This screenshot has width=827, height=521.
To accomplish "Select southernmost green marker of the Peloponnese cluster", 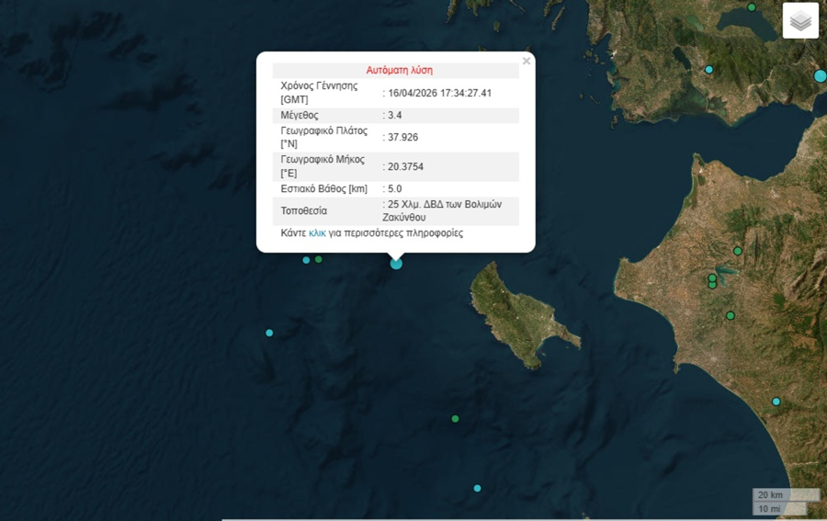I will point(731,316).
